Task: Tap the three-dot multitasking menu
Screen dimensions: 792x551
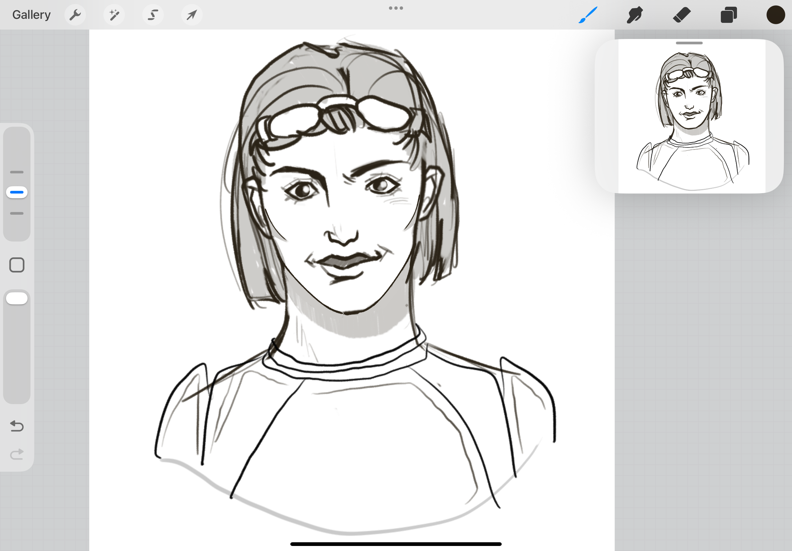Action: point(396,8)
